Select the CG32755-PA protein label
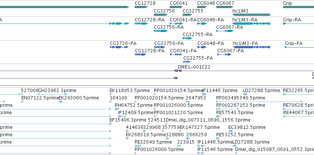 198,58
